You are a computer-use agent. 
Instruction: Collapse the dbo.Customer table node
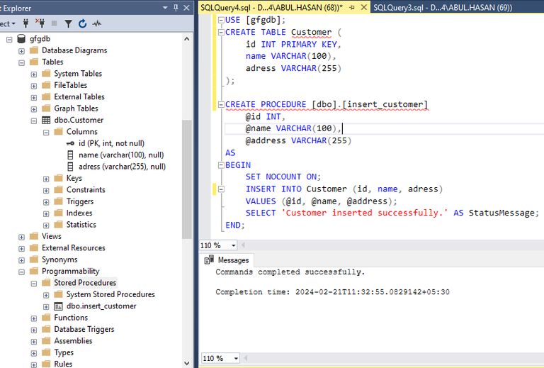tap(34, 121)
